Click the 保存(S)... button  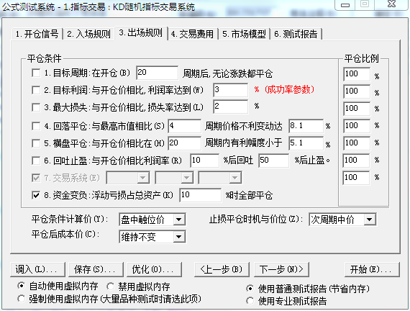pos(96,269)
